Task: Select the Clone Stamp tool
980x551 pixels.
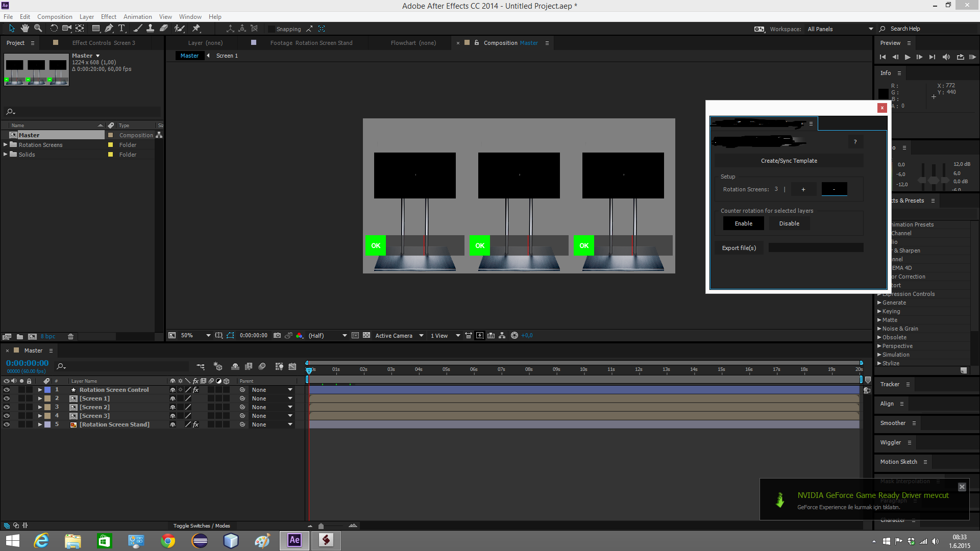Action: pos(151,29)
